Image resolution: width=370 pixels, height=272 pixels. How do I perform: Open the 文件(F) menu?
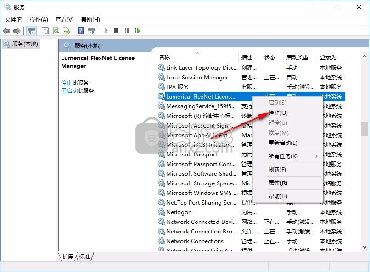14,20
